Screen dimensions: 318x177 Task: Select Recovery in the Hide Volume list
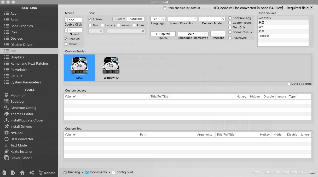coord(283,18)
